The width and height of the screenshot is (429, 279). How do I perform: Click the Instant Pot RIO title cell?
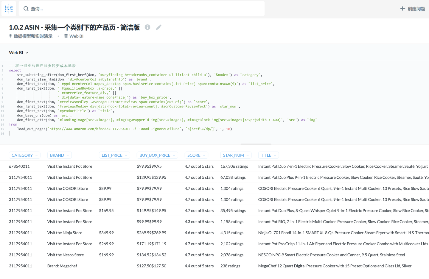(343, 222)
